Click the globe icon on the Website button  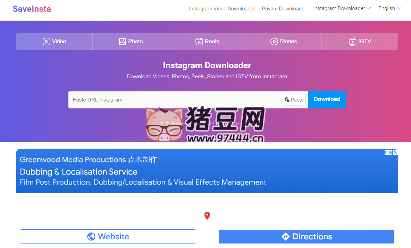[91, 237]
